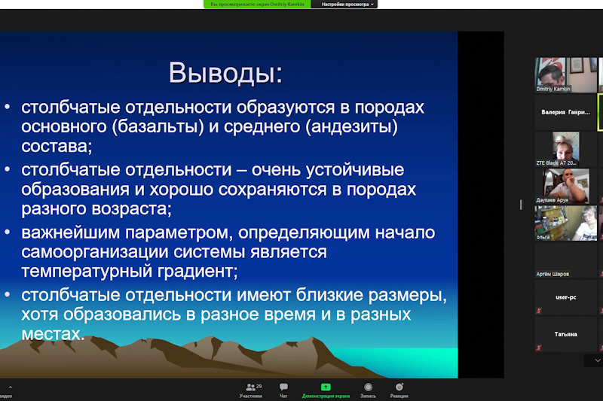Open the Реакции reactions menu
Viewport: 603px width, 401px height.
399,389
